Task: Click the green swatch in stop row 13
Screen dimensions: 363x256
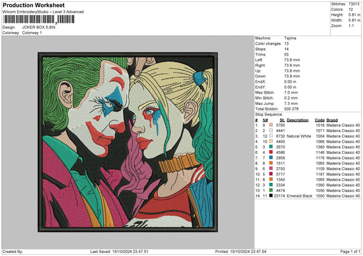Action: (x=270, y=190)
